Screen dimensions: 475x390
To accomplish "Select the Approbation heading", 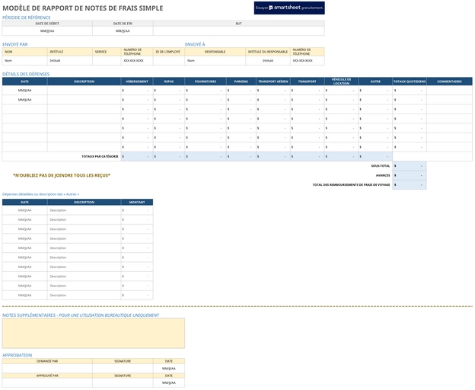I will coord(18,355).
